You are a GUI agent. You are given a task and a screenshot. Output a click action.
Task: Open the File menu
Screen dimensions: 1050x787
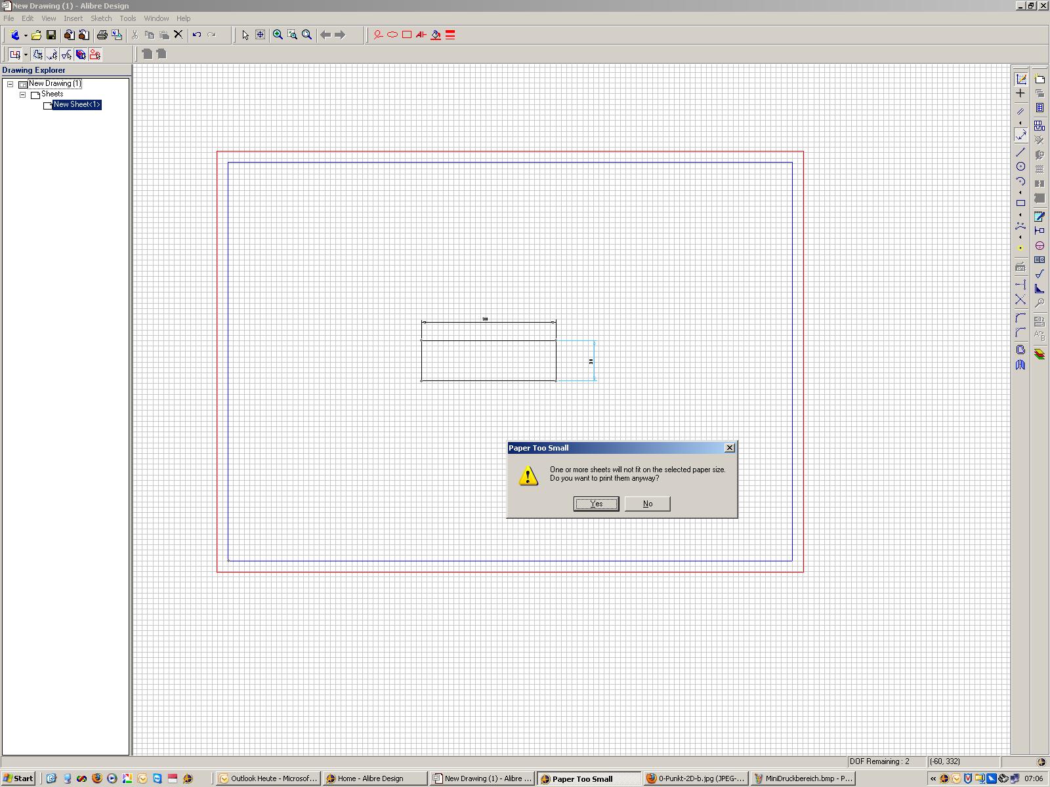(x=9, y=18)
